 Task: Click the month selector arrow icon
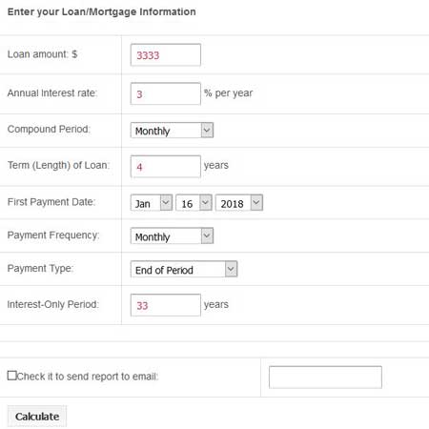166,203
